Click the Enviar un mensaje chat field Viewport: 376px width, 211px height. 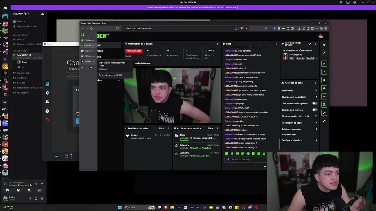coord(246,159)
